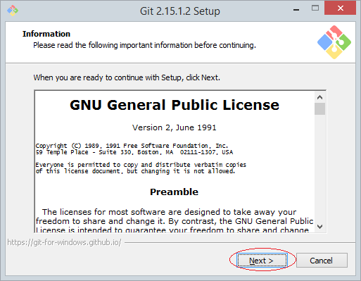This screenshot has height=281, width=361.
Task: Close the Git Setup window
Action: [x=341, y=8]
